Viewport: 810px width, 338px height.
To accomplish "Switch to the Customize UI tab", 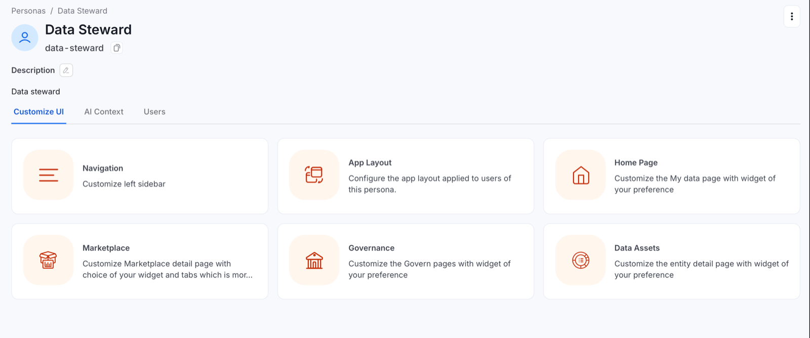I will coord(38,112).
